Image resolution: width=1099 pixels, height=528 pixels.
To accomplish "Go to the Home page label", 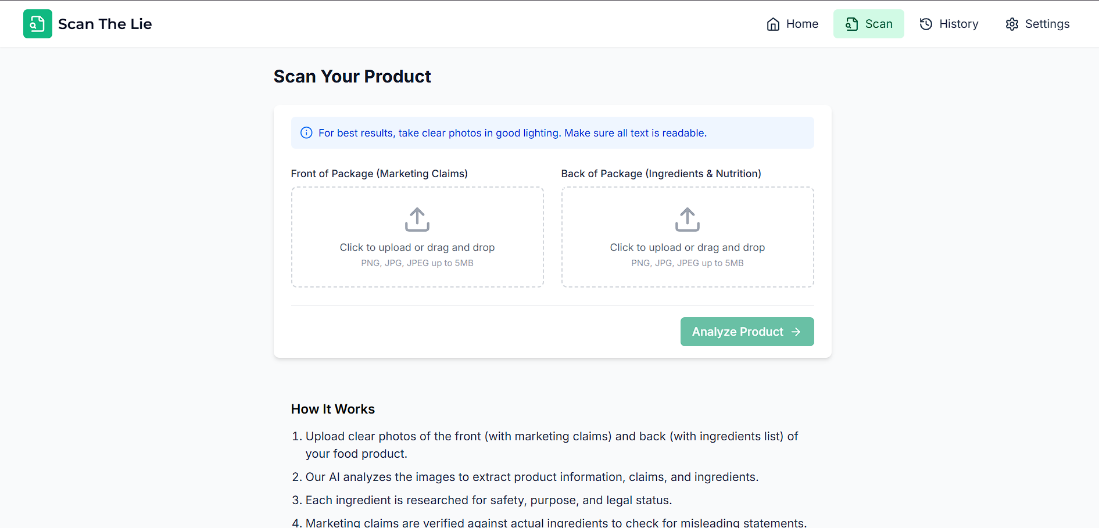I will 802,24.
